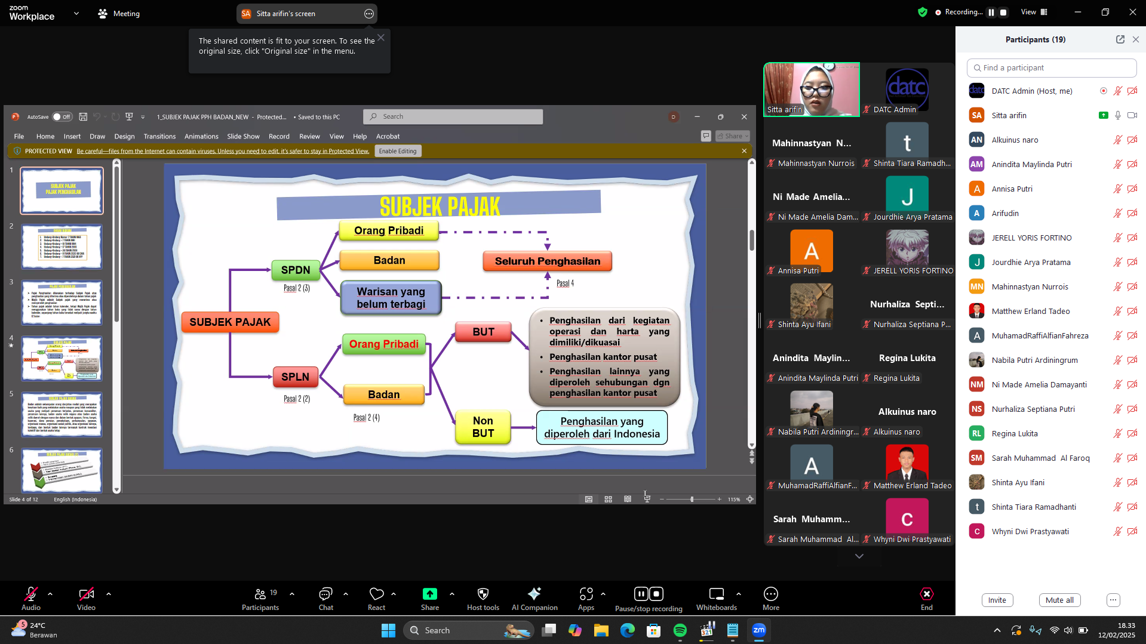Click the Find a participant field

[x=1051, y=68]
